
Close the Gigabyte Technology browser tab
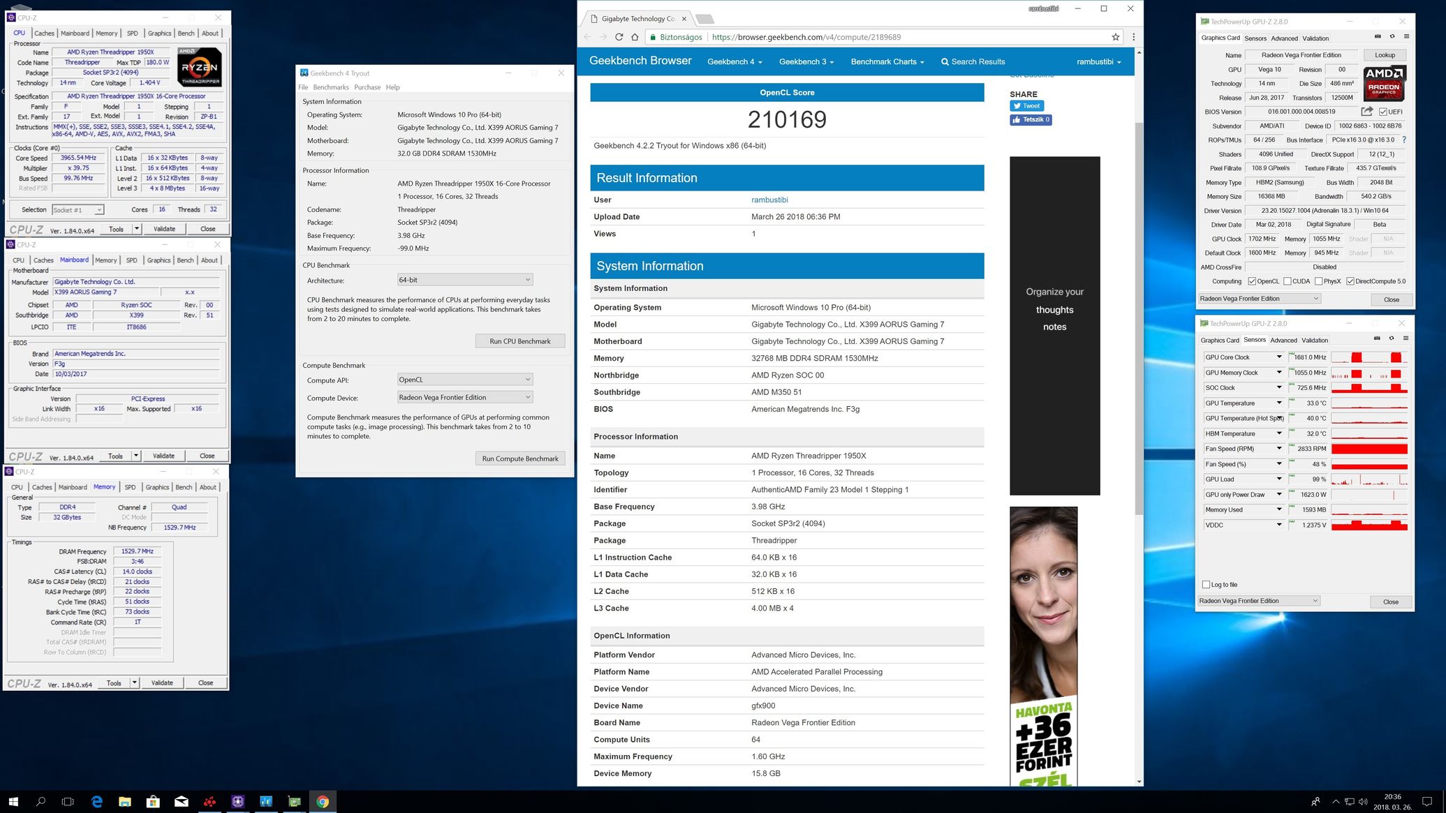(684, 19)
